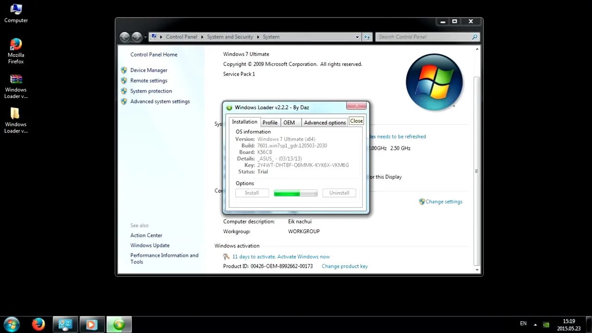Open the EN language indicator
The height and width of the screenshot is (333, 592).
tap(523, 324)
